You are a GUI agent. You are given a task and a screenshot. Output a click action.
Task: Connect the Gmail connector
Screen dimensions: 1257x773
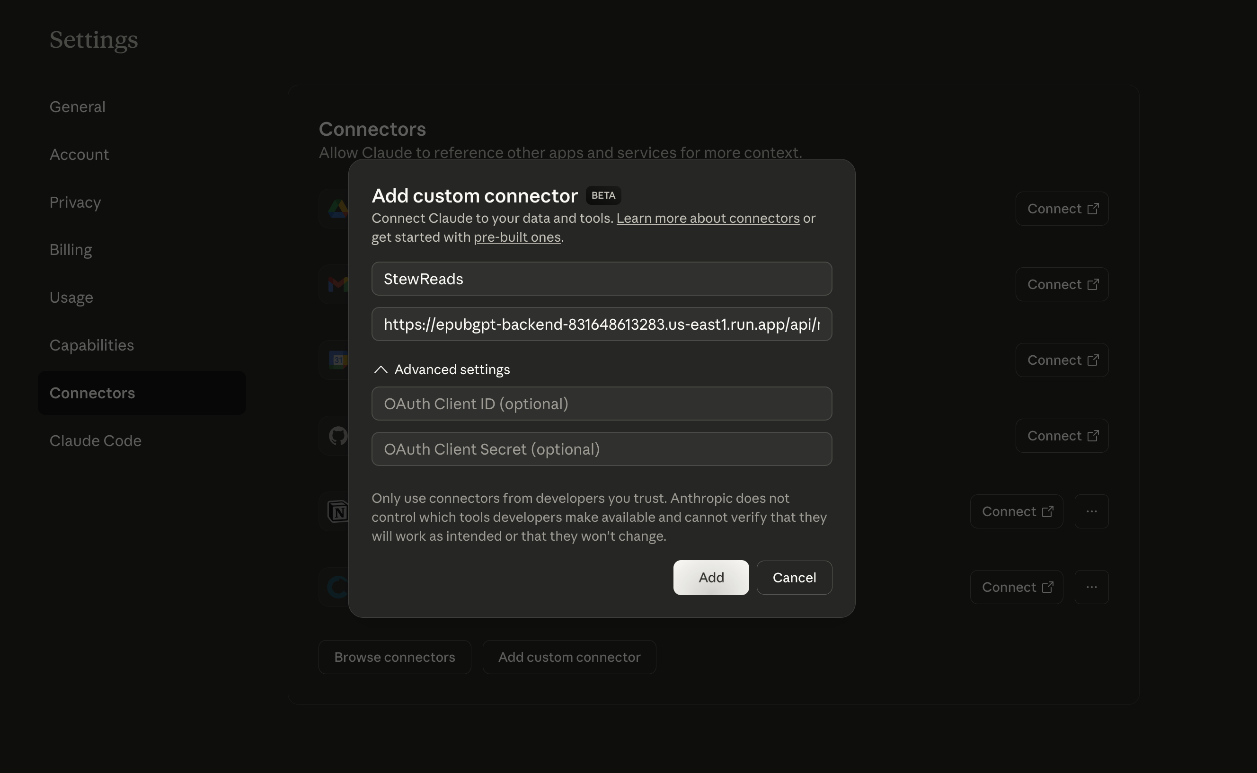pos(1062,284)
